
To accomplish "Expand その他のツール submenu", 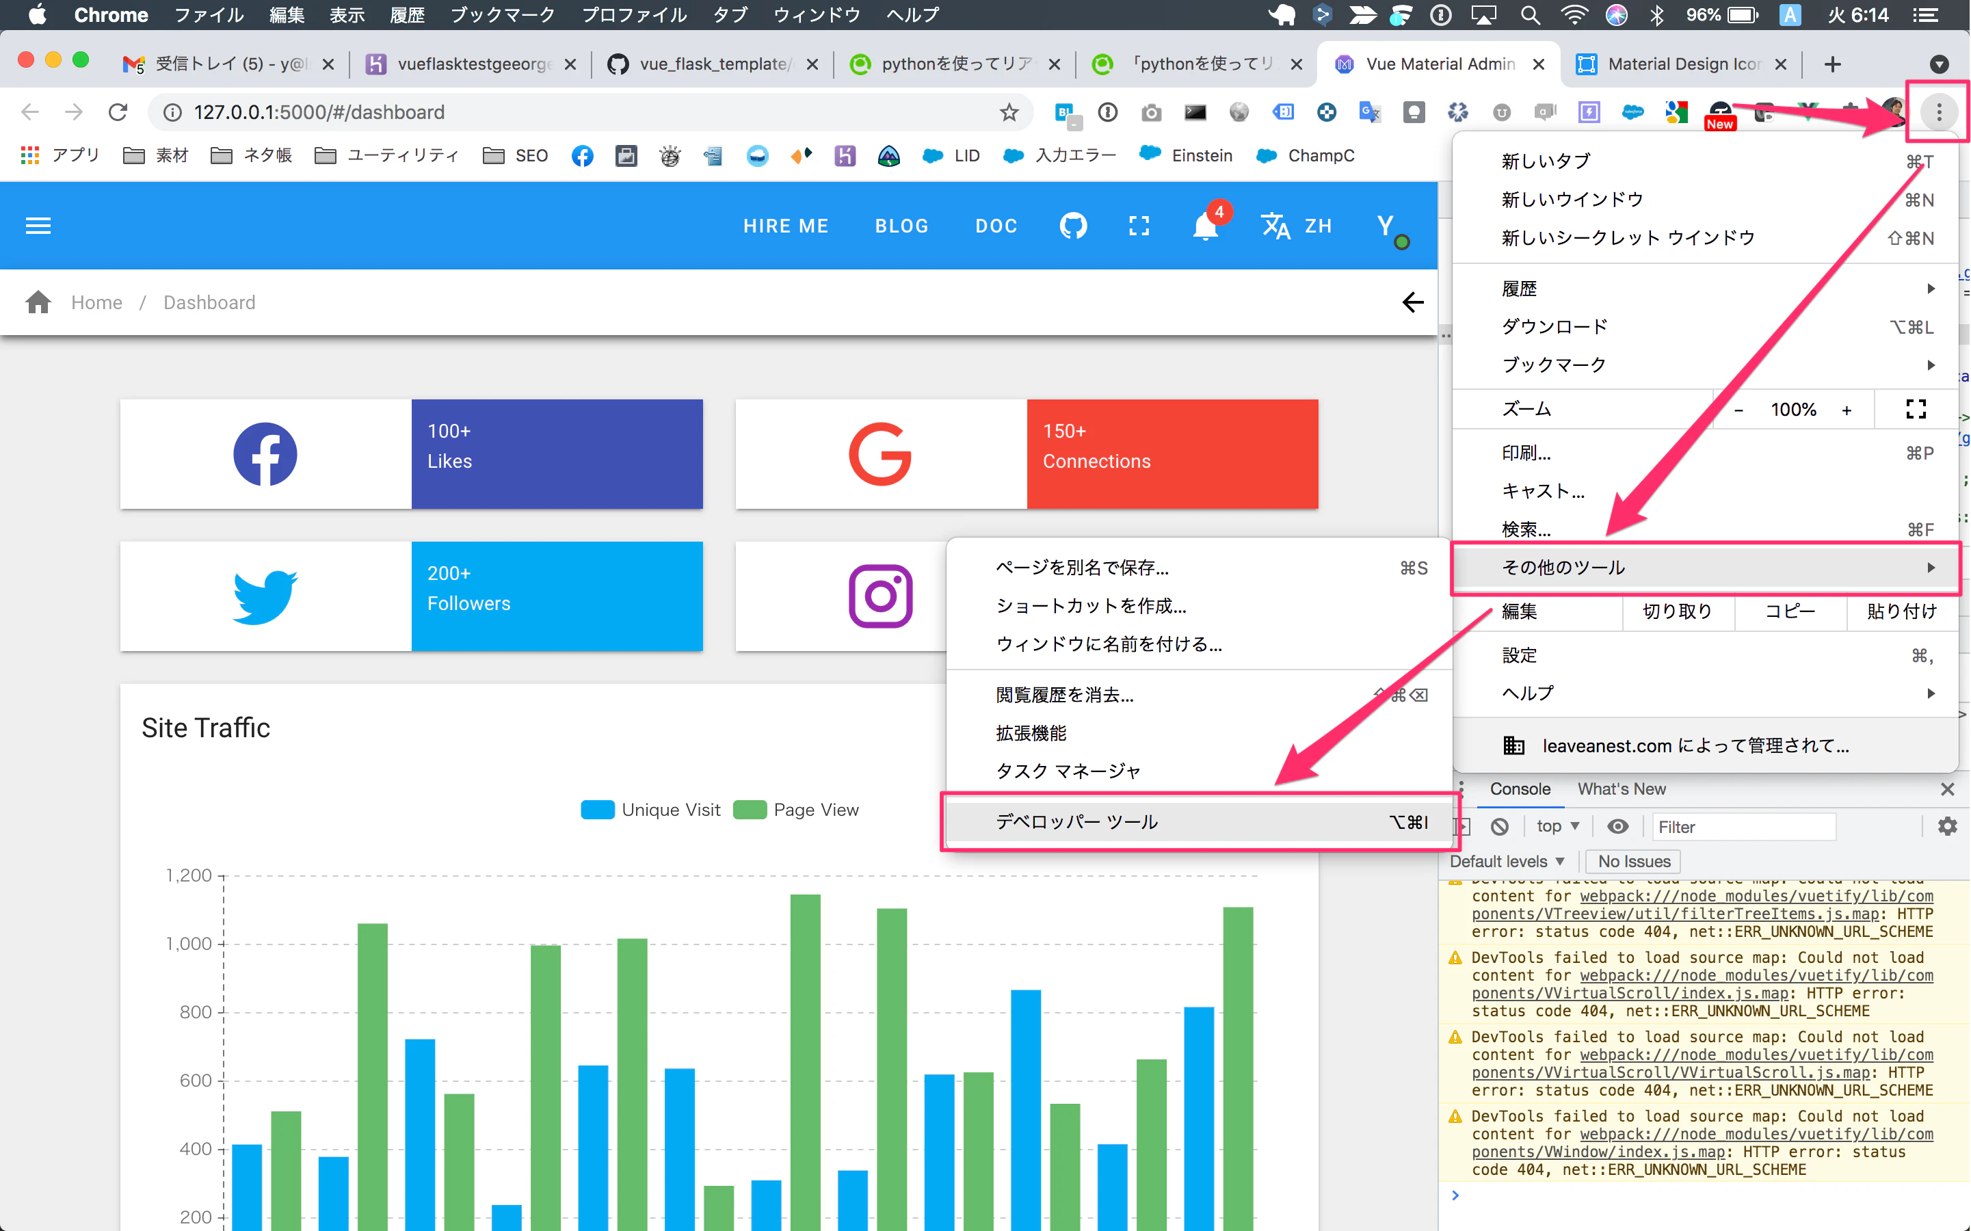I will point(1705,568).
